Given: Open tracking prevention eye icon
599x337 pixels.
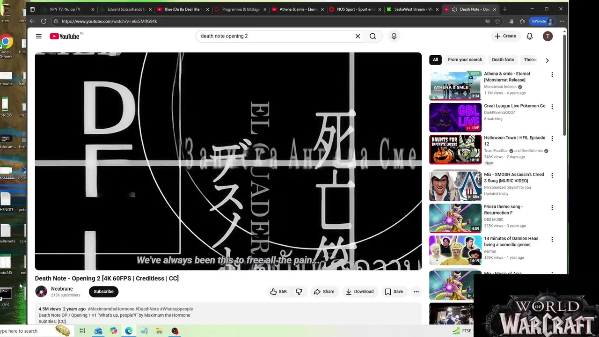Looking at the screenshot, I should click(x=487, y=21).
